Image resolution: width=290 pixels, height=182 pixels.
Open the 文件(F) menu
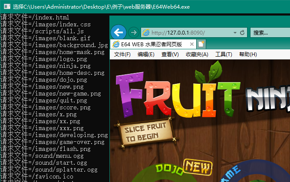122,54
